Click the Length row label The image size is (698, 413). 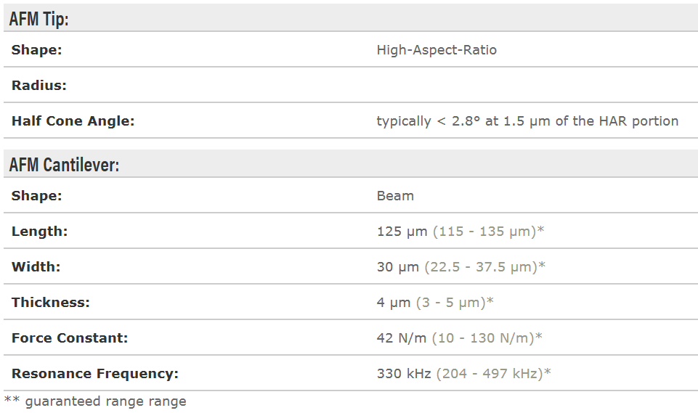click(40, 232)
